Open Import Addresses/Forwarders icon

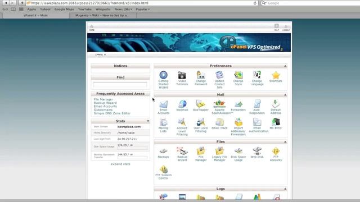coord(238,122)
